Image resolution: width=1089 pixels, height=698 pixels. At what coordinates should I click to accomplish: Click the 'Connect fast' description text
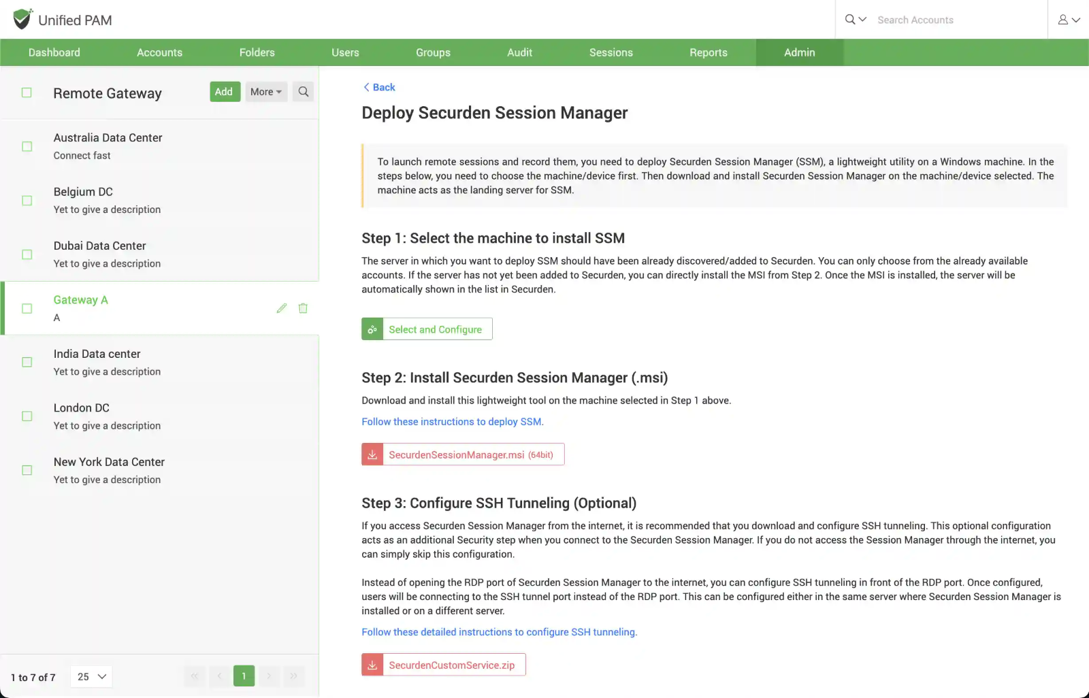(82, 156)
